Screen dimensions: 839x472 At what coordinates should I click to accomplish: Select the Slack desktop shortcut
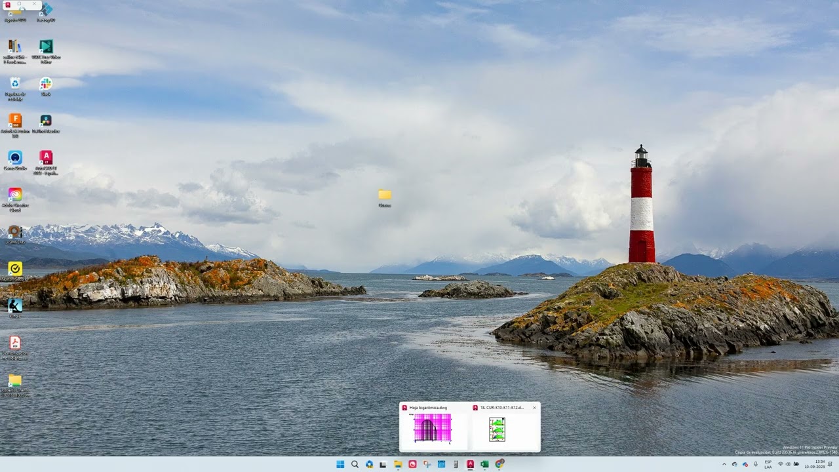pos(46,87)
